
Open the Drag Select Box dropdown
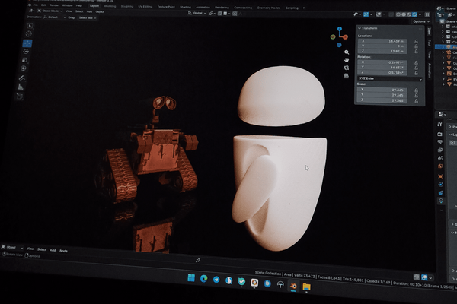click(87, 17)
